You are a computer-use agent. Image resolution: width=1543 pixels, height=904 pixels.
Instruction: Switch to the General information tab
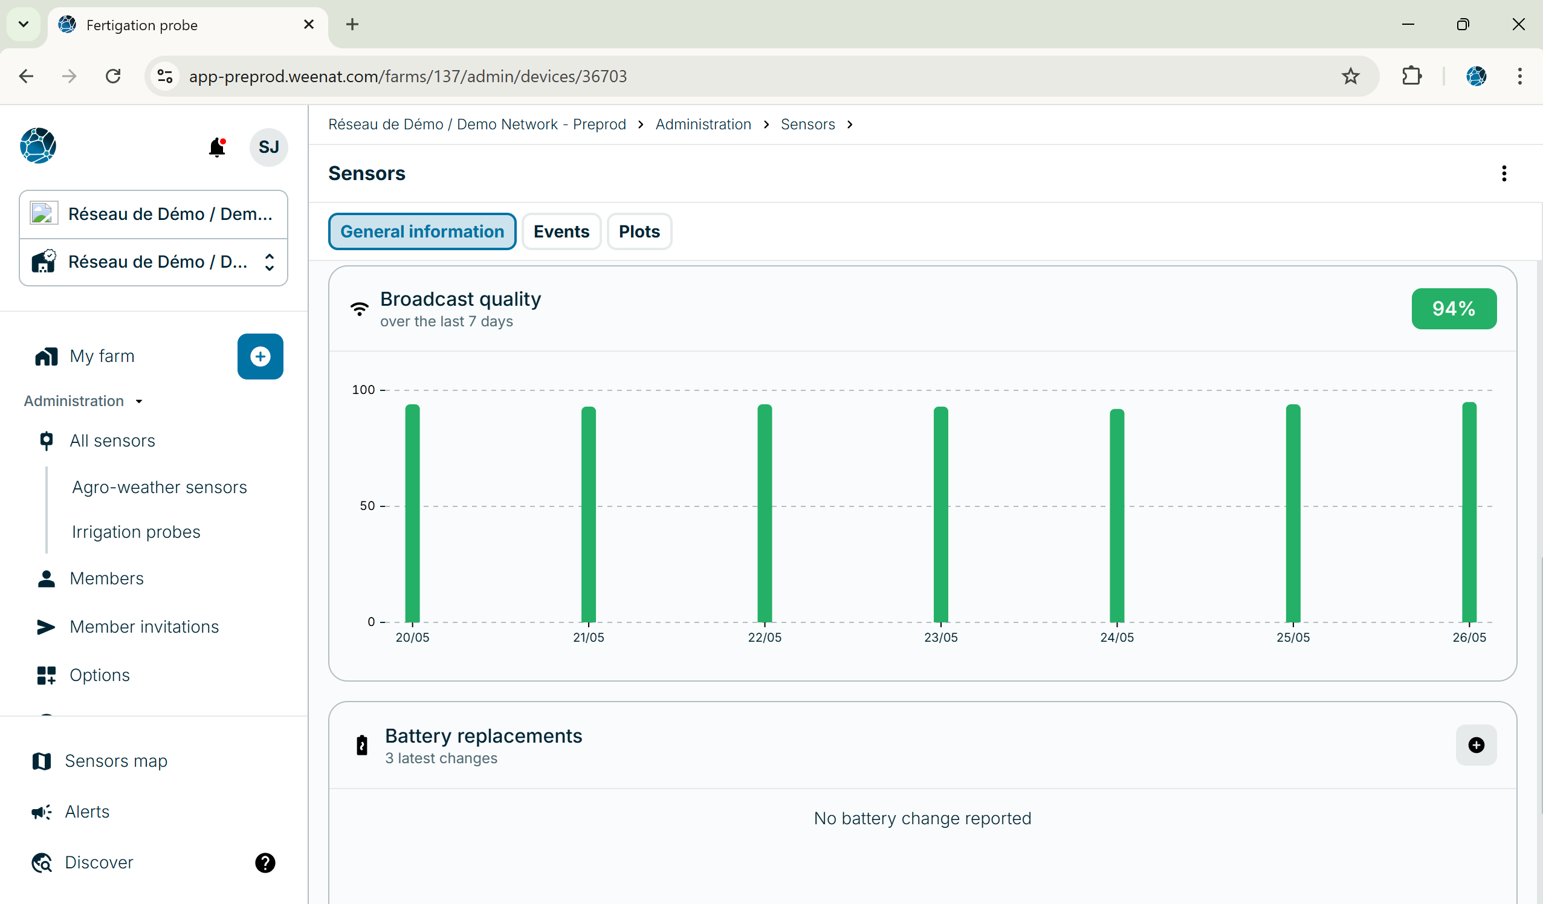(x=422, y=231)
